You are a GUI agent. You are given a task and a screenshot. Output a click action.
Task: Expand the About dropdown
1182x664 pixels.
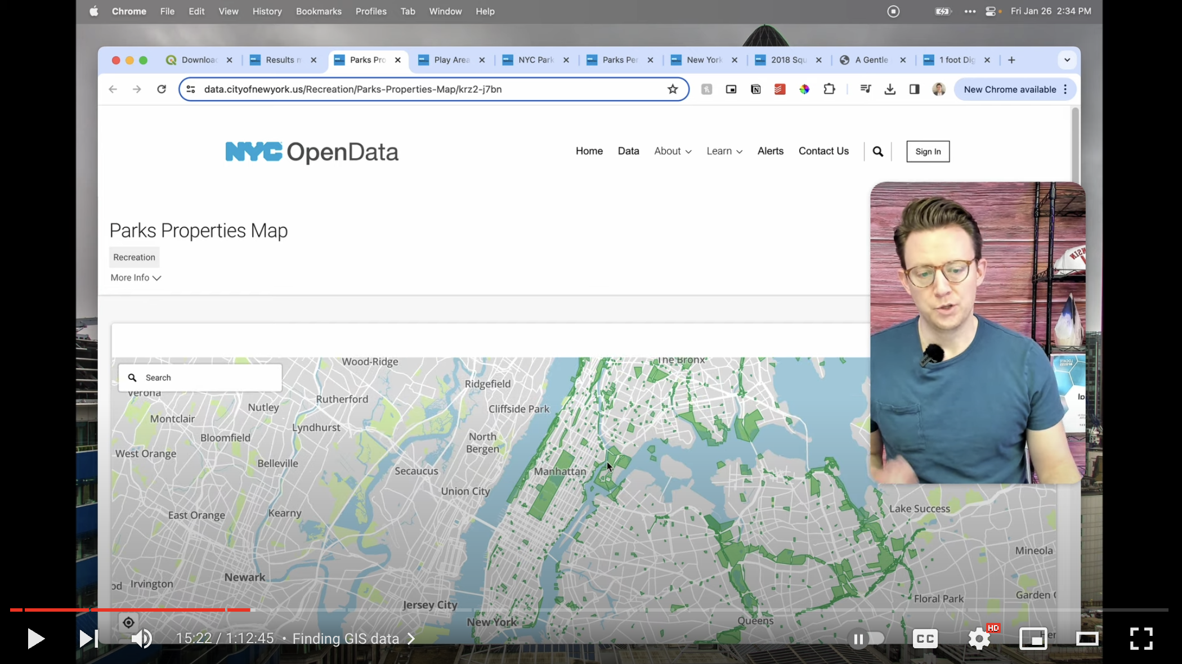point(673,151)
